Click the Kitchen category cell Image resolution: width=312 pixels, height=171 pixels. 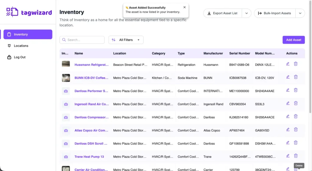(x=161, y=78)
